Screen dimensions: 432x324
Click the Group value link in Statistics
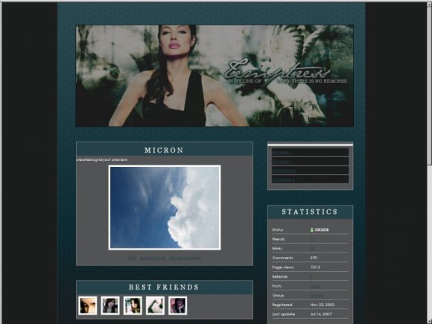pyautogui.click(x=317, y=296)
